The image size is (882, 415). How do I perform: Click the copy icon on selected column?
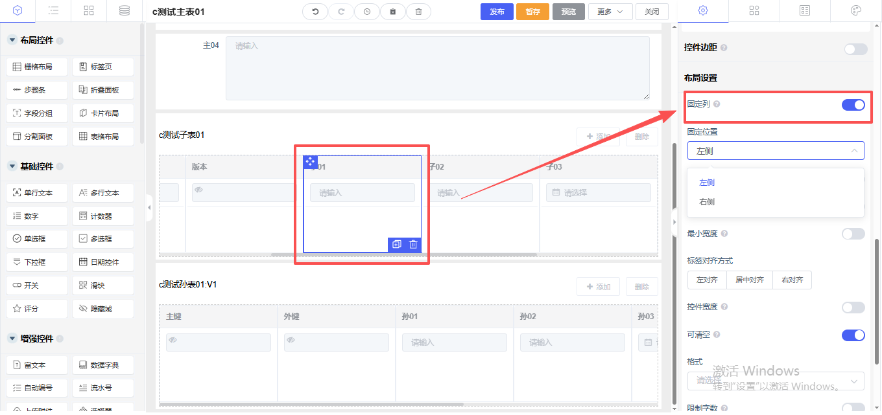click(x=397, y=244)
